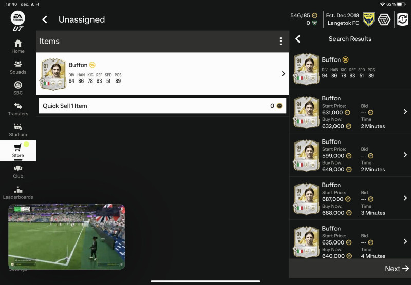
Task: Open Leaderboards in sidebar
Action: tap(18, 193)
